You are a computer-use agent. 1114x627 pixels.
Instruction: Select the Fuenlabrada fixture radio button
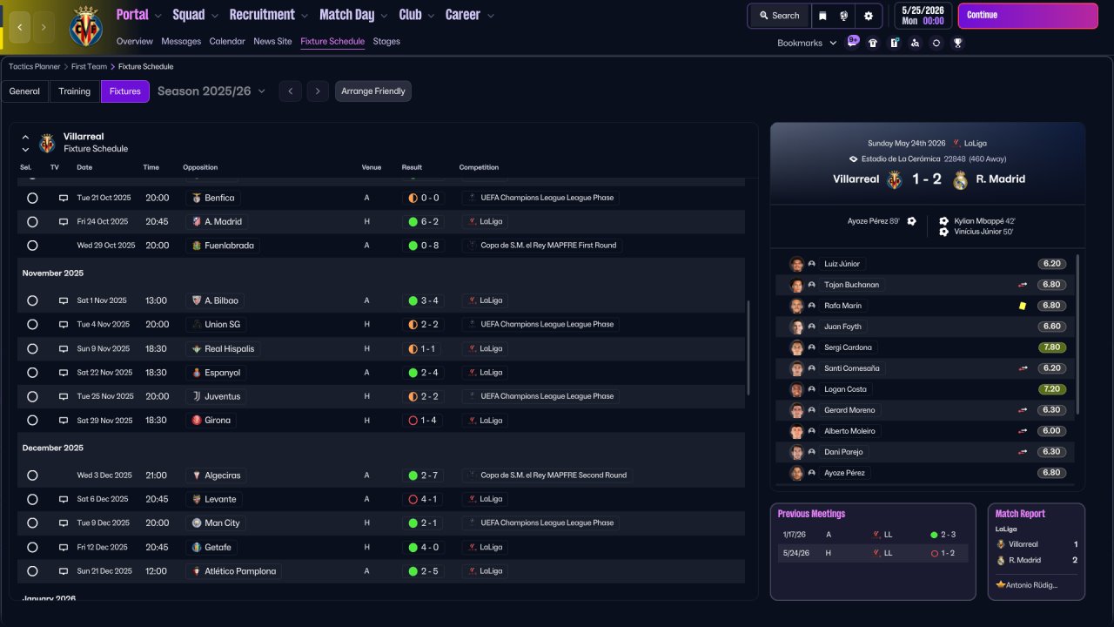point(32,246)
